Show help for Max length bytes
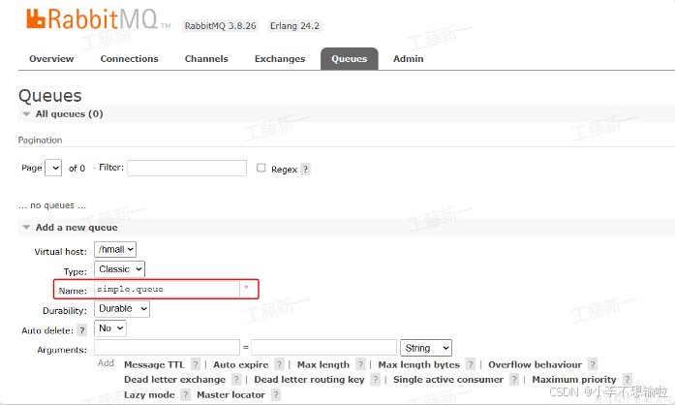 point(471,364)
